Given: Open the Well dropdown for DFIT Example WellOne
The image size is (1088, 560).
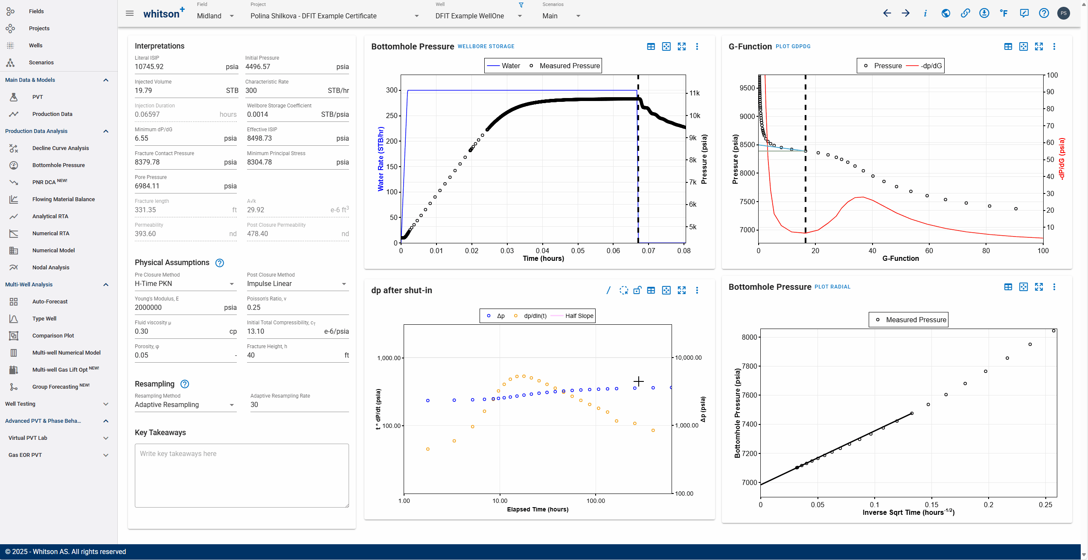Looking at the screenshot, I should (x=479, y=16).
